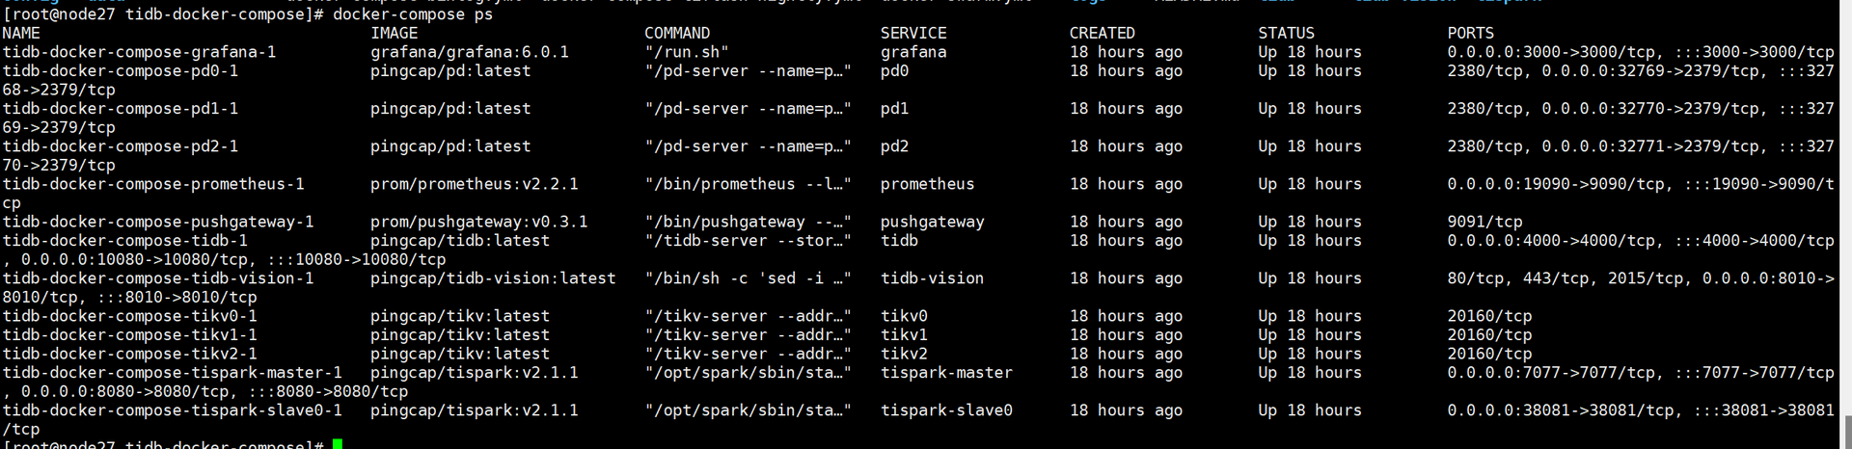Click service name grafana
This screenshot has width=1852, height=449.
click(913, 52)
